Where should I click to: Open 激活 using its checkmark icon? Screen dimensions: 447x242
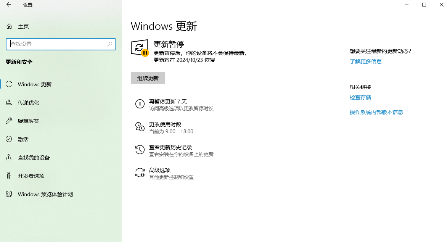[x=8, y=139]
